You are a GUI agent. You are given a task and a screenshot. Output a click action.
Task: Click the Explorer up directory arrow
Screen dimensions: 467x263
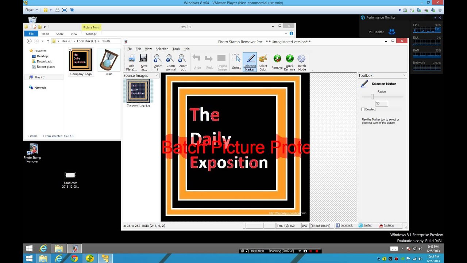[48, 41]
